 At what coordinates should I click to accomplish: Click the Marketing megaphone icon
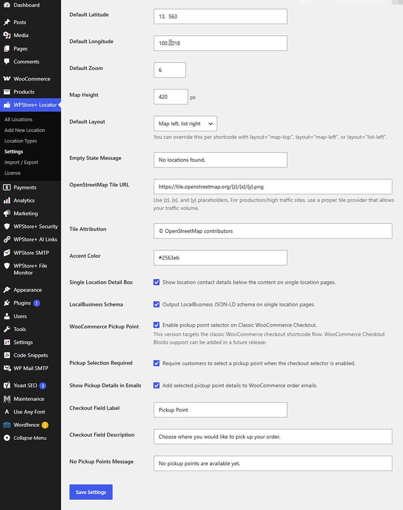tap(7, 213)
